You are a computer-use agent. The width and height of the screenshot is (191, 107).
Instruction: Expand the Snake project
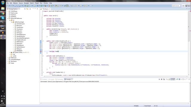point(8,63)
